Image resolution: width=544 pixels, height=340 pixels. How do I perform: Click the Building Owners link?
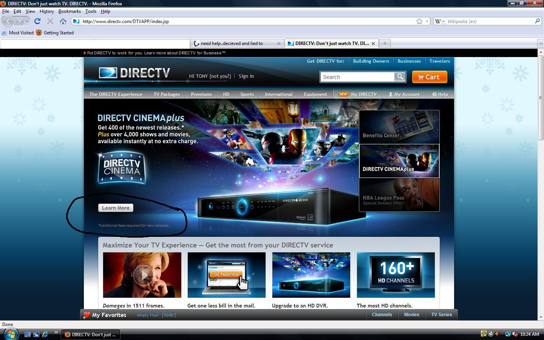pyautogui.click(x=371, y=61)
